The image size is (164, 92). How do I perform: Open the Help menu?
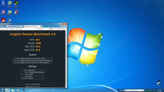click(x=20, y=29)
